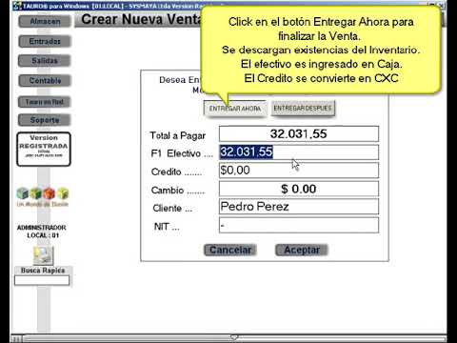Screen dimensions: 457x343
Task: Click the NIT input field
Action: [299, 225]
